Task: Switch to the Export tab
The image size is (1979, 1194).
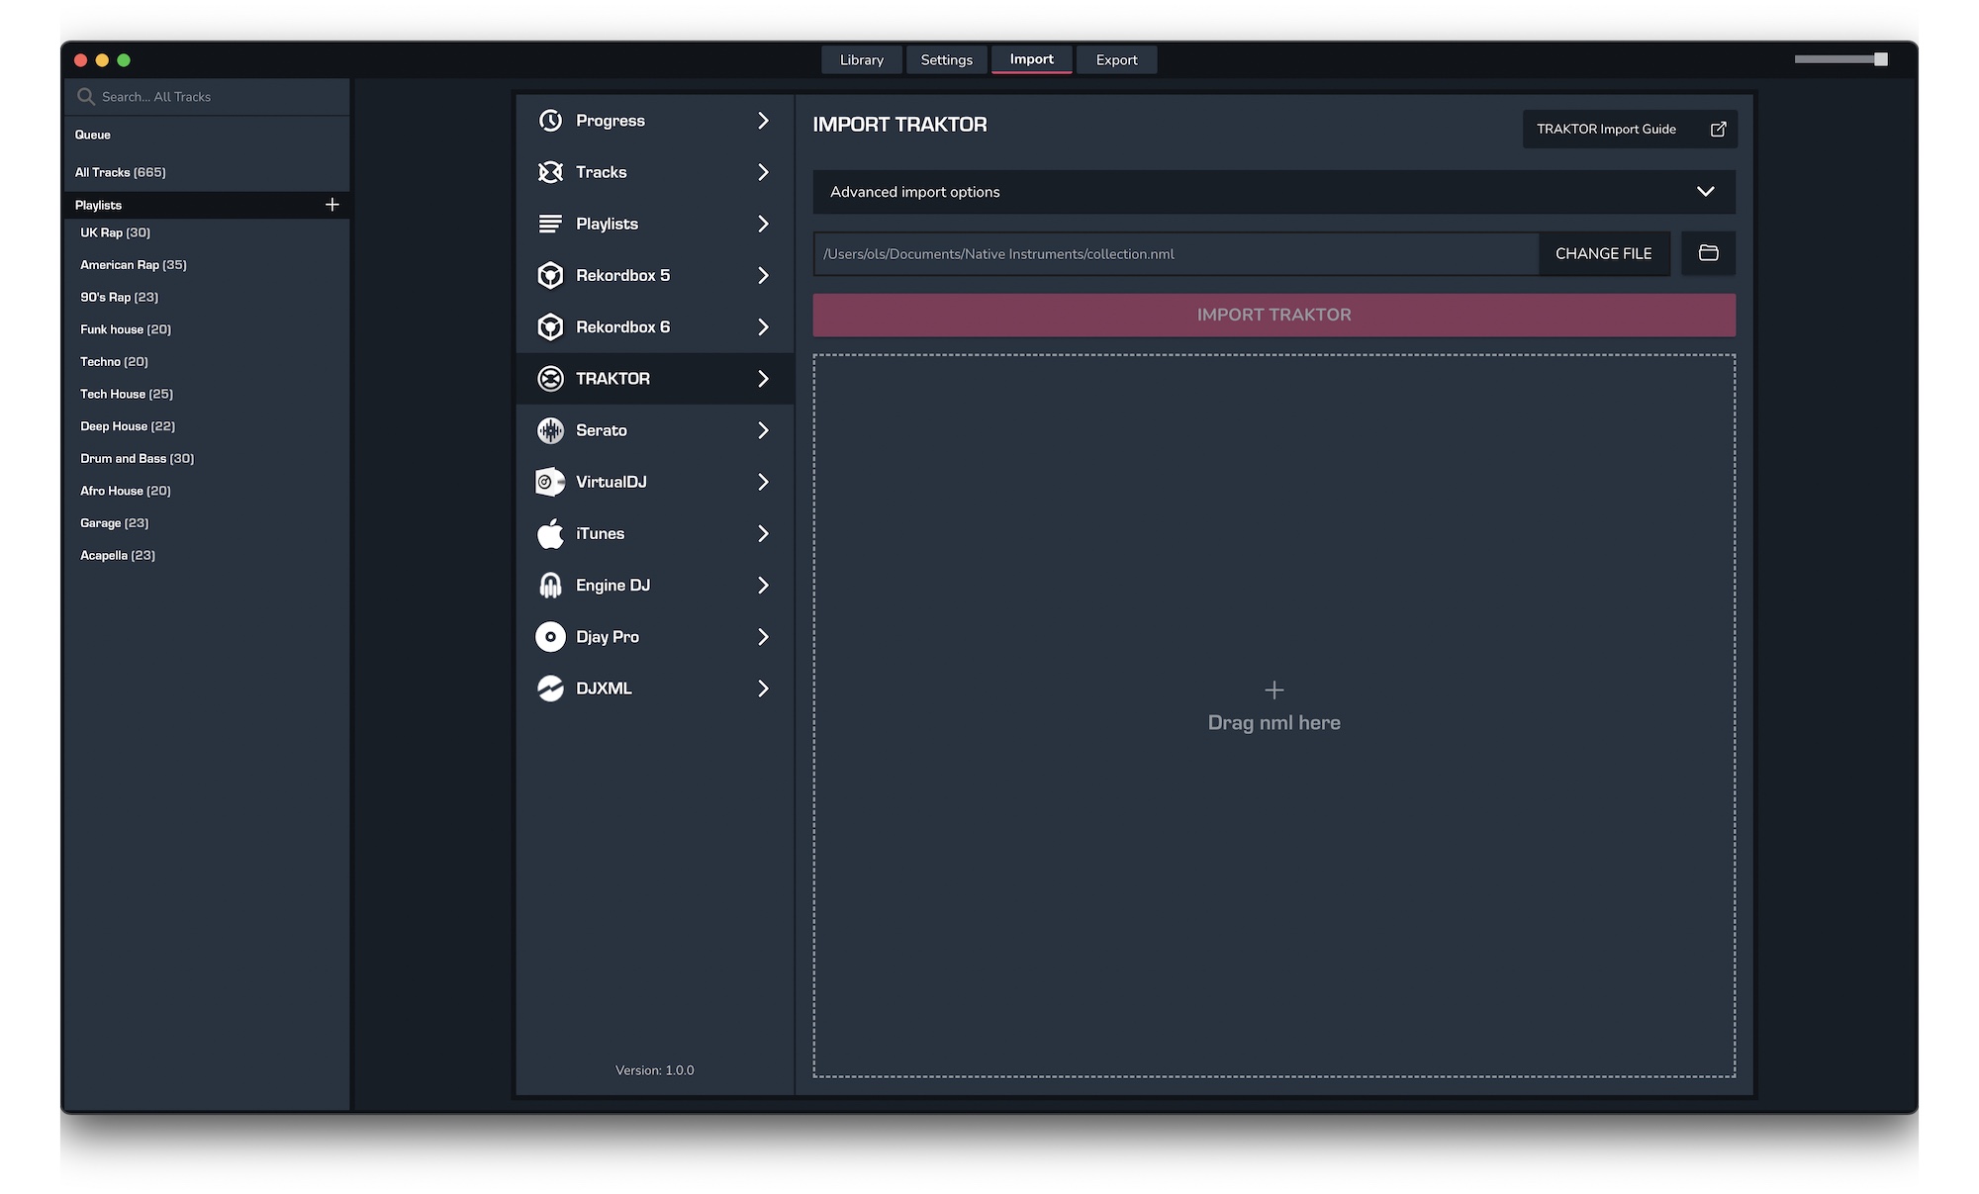Action: [x=1116, y=59]
